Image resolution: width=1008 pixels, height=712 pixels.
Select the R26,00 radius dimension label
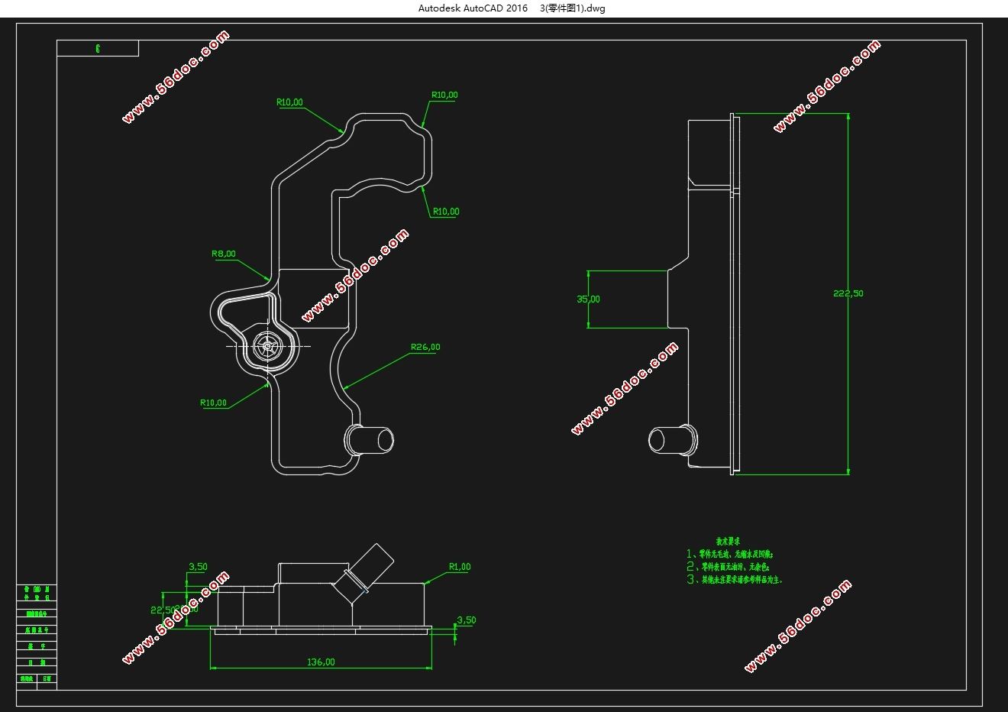click(x=425, y=347)
